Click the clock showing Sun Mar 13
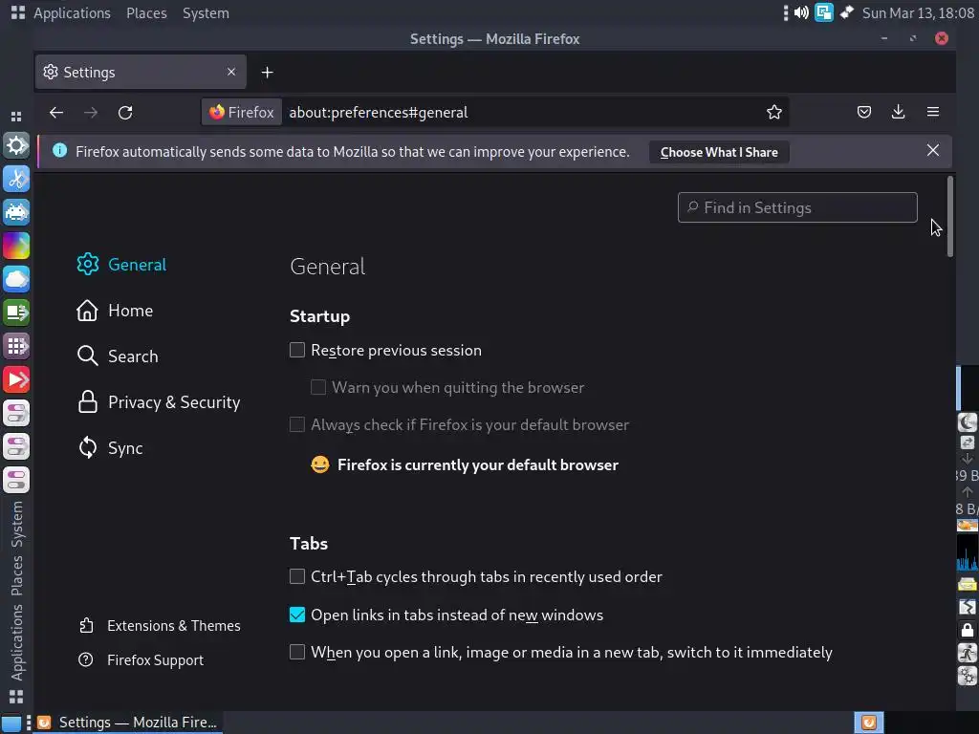Viewport: 979px width, 734px height. (x=919, y=13)
